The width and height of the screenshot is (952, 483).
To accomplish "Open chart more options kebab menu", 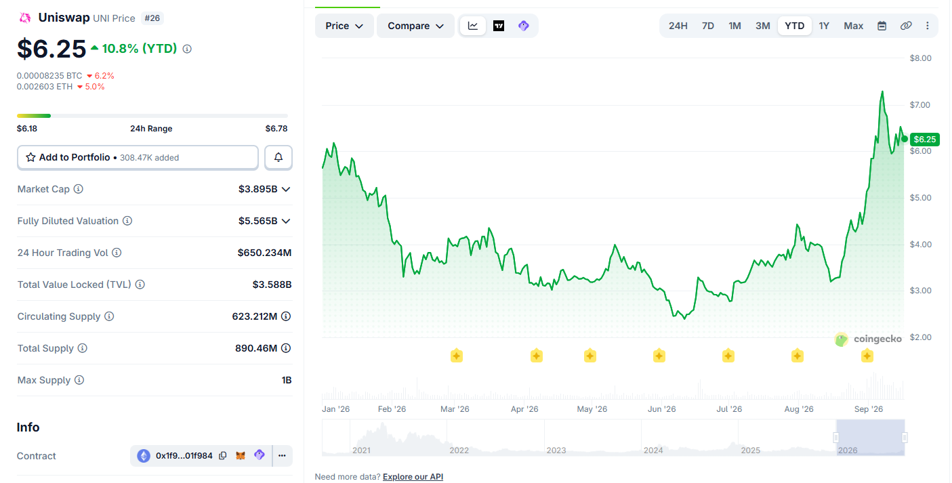I will click(927, 26).
